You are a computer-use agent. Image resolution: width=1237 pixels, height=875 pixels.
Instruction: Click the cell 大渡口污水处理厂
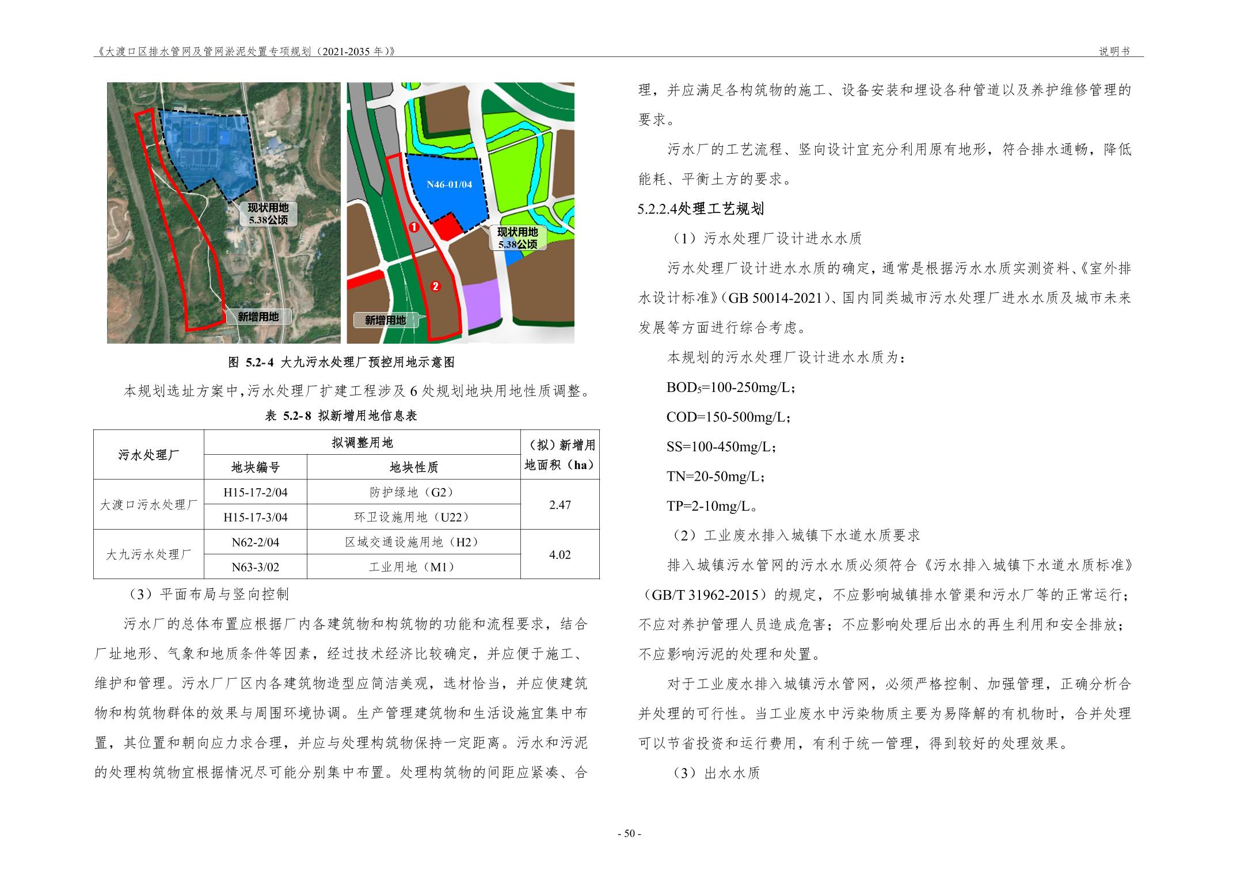149,504
